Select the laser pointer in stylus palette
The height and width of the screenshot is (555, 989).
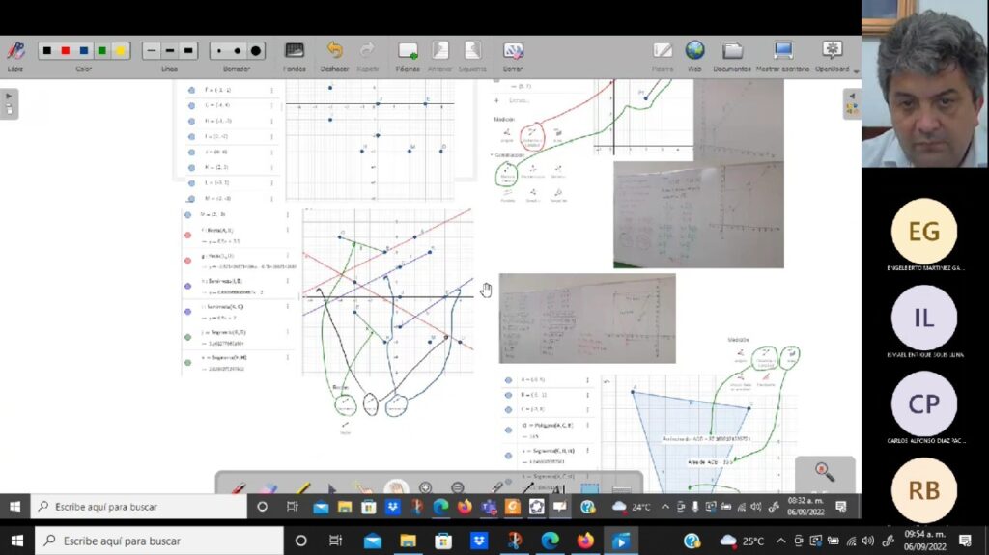pyautogui.click(x=497, y=487)
